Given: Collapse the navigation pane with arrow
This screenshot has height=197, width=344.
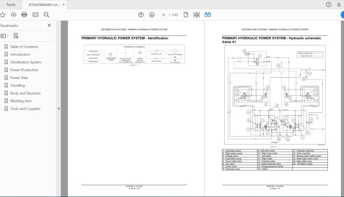Looking at the screenshot, I should click(58, 109).
